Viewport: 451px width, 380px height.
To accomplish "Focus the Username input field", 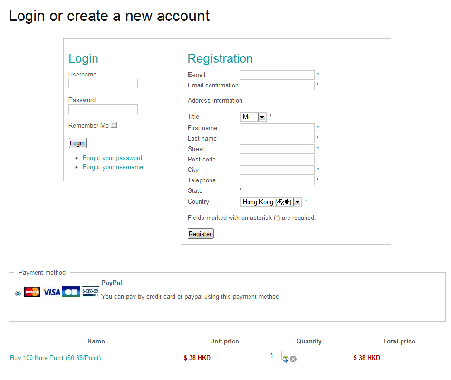I will click(x=103, y=84).
